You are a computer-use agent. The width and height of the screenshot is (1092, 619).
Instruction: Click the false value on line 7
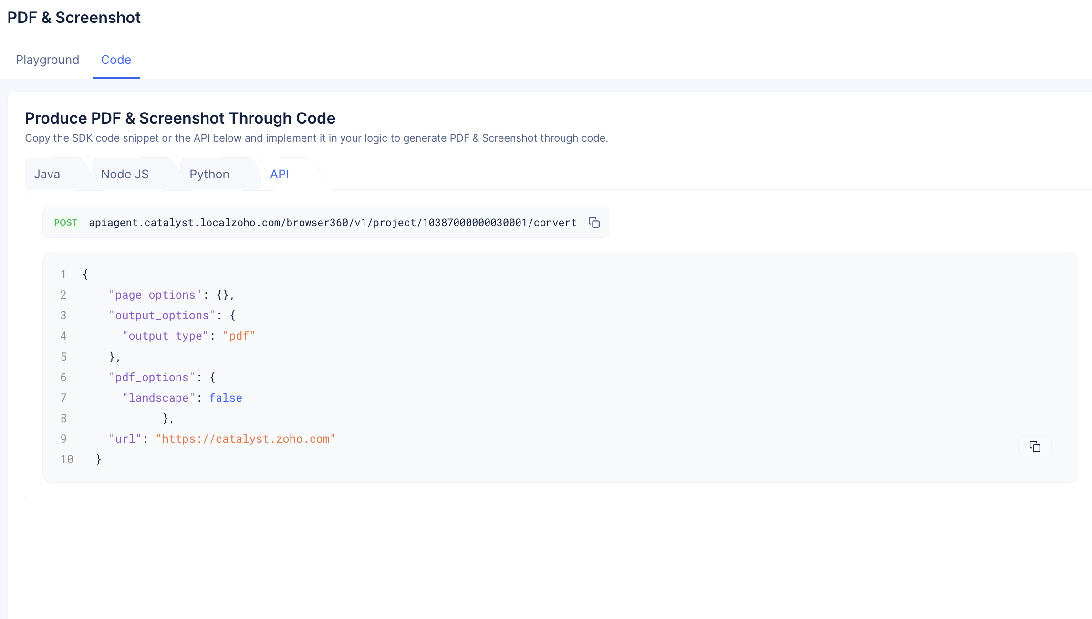coord(226,398)
